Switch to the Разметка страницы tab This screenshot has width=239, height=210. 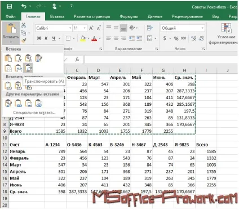coord(92,16)
